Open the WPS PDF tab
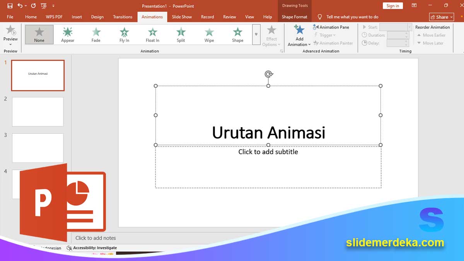Screen dimensions: 464x261 [x=54, y=17]
